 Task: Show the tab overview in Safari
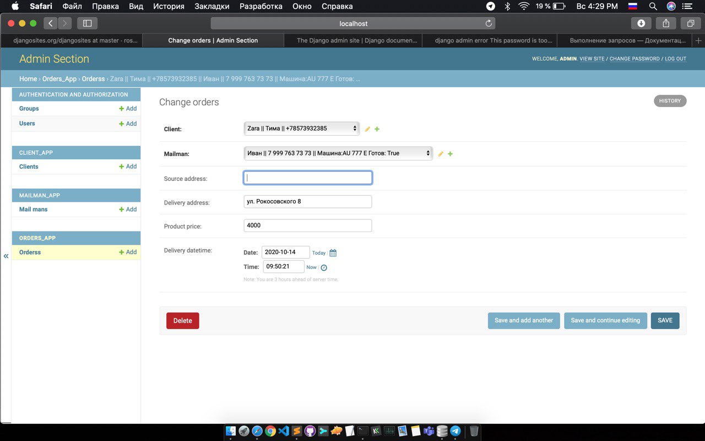[690, 23]
